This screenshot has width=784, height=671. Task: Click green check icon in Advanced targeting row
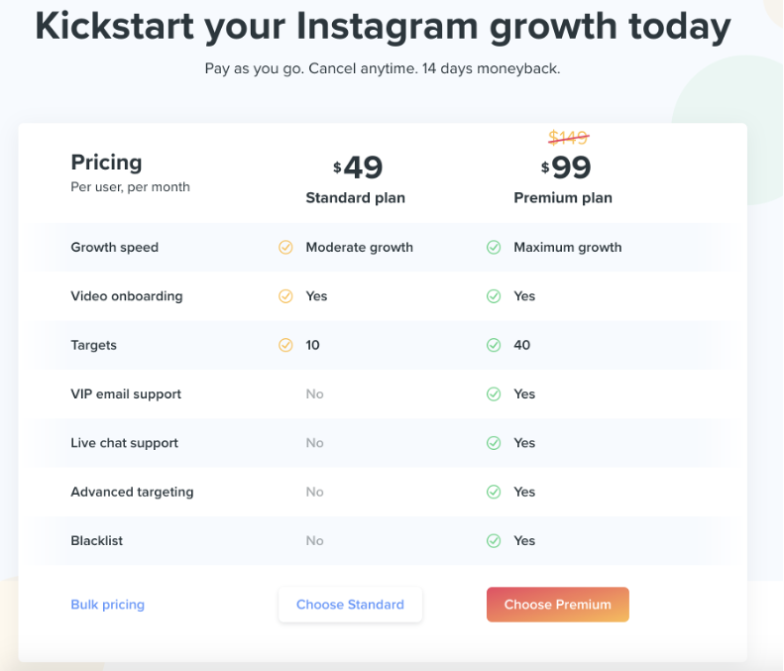point(494,492)
